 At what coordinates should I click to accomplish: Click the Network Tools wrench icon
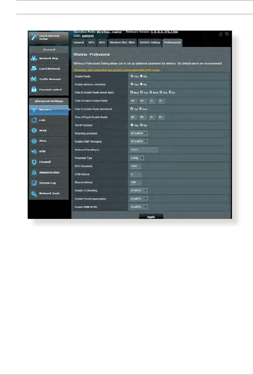point(34,193)
